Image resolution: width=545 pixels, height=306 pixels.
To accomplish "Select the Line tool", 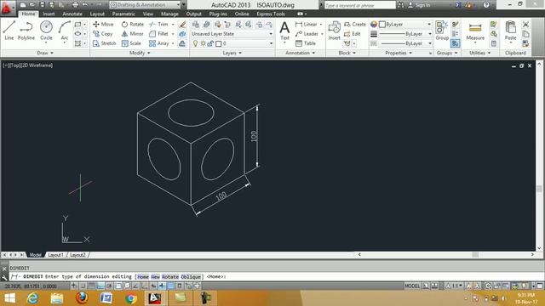I will pyautogui.click(x=9, y=31).
